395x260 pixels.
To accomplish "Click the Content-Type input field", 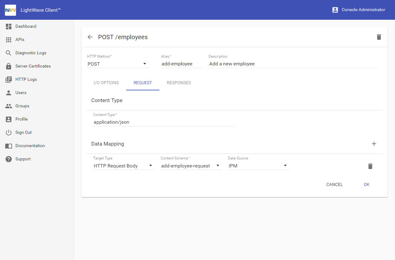I will [x=164, y=122].
